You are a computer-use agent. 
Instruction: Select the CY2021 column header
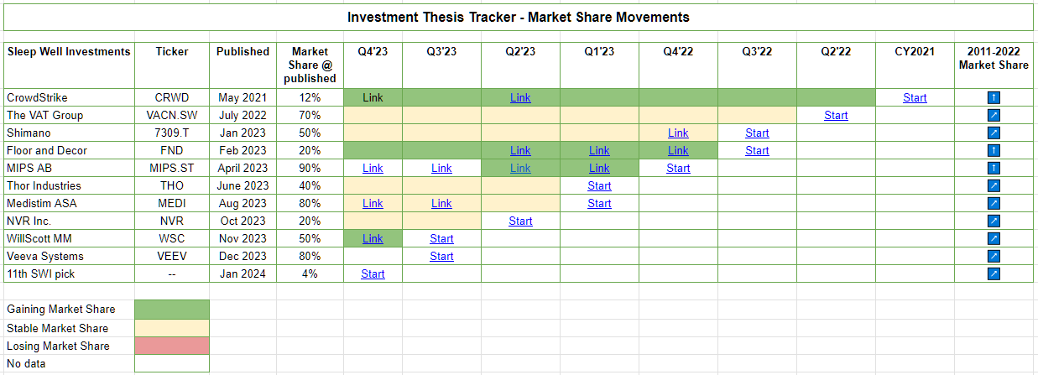(x=915, y=65)
